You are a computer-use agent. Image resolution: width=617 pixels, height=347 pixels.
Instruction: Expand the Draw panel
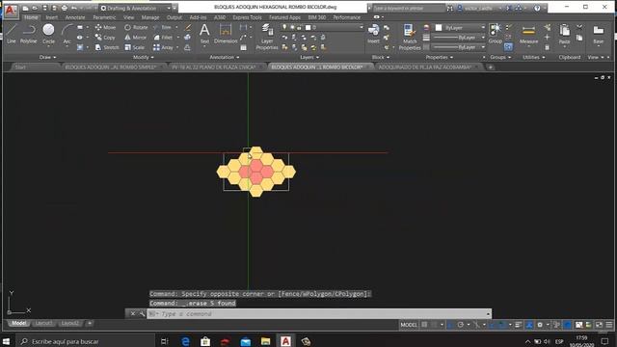pos(47,57)
